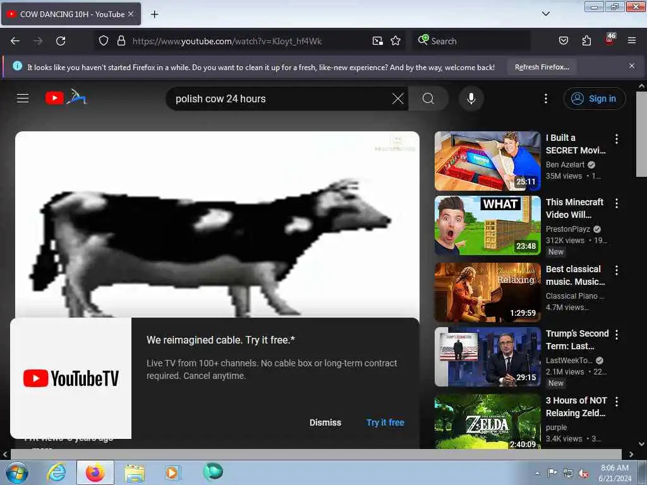Click the page vertical scrollbar thumb
Image resolution: width=647 pixels, height=485 pixels.
(x=641, y=134)
